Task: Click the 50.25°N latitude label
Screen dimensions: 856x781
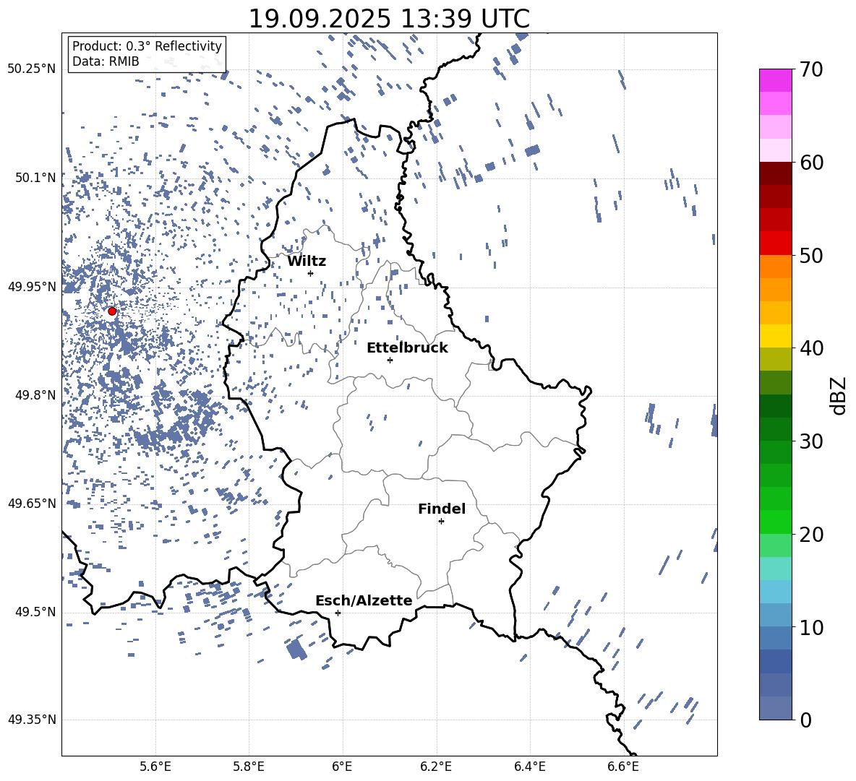Action: pos(32,69)
